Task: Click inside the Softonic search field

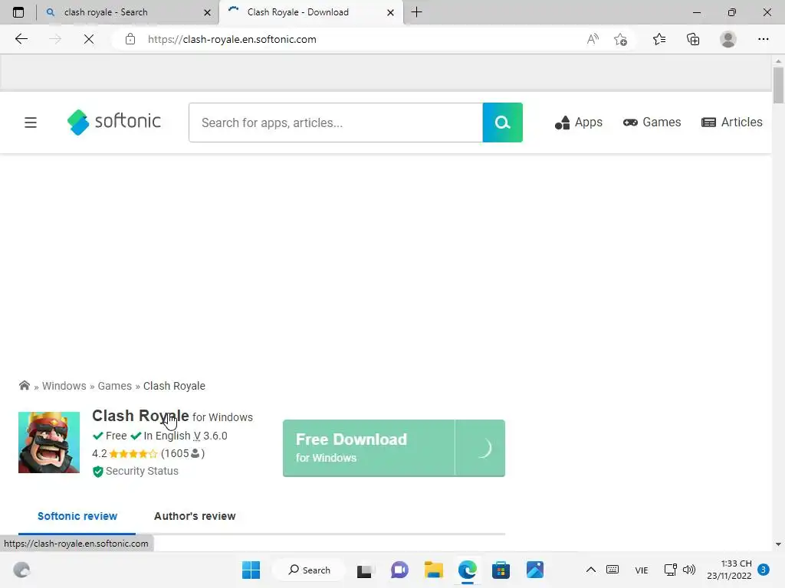Action: tap(336, 122)
